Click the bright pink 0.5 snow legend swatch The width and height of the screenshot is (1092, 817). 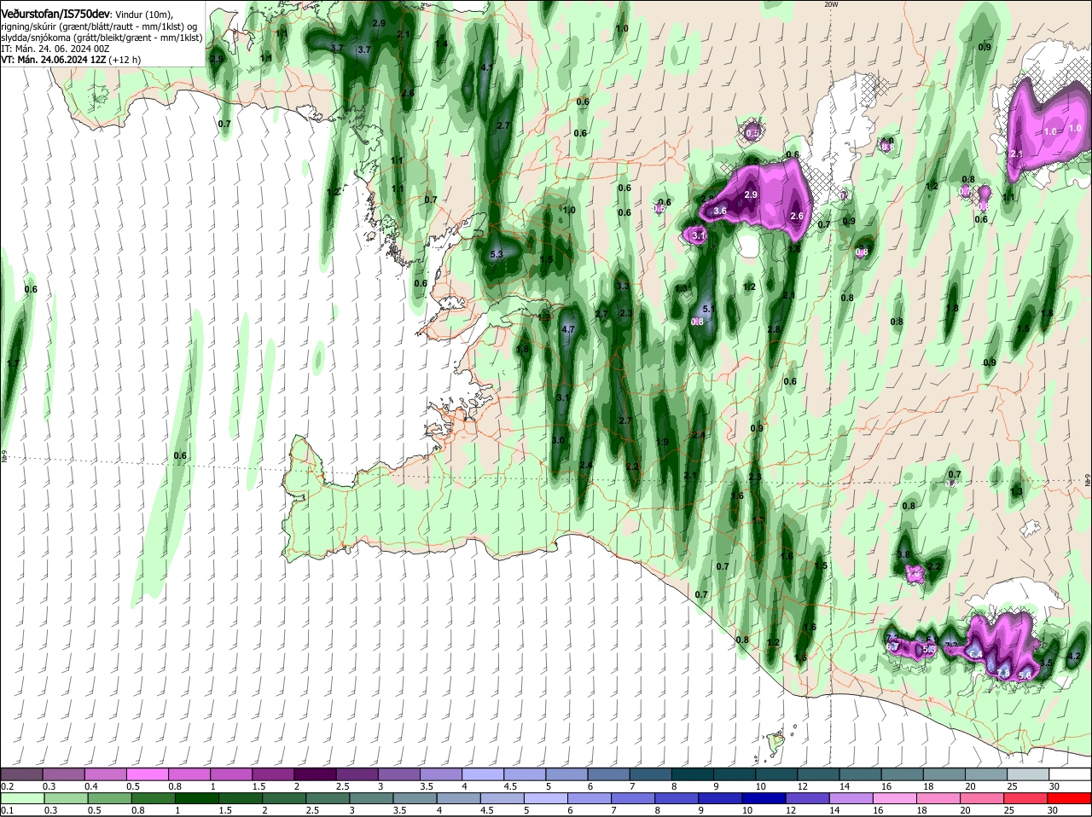coord(147,774)
